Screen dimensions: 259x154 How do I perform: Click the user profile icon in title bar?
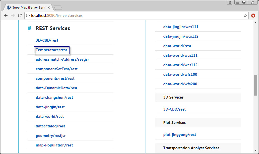[x=230, y=2]
